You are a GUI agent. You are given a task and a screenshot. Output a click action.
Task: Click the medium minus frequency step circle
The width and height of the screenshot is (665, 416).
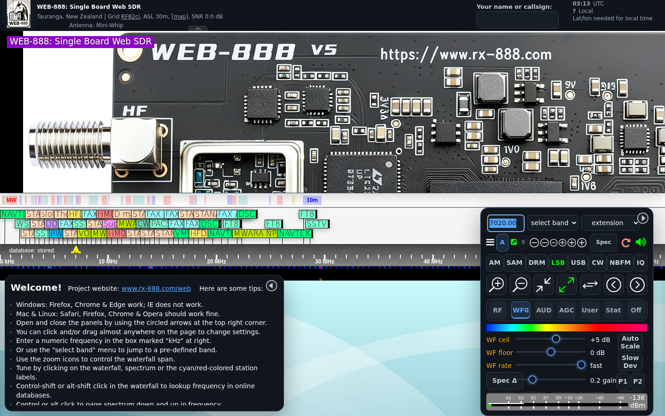(x=544, y=243)
